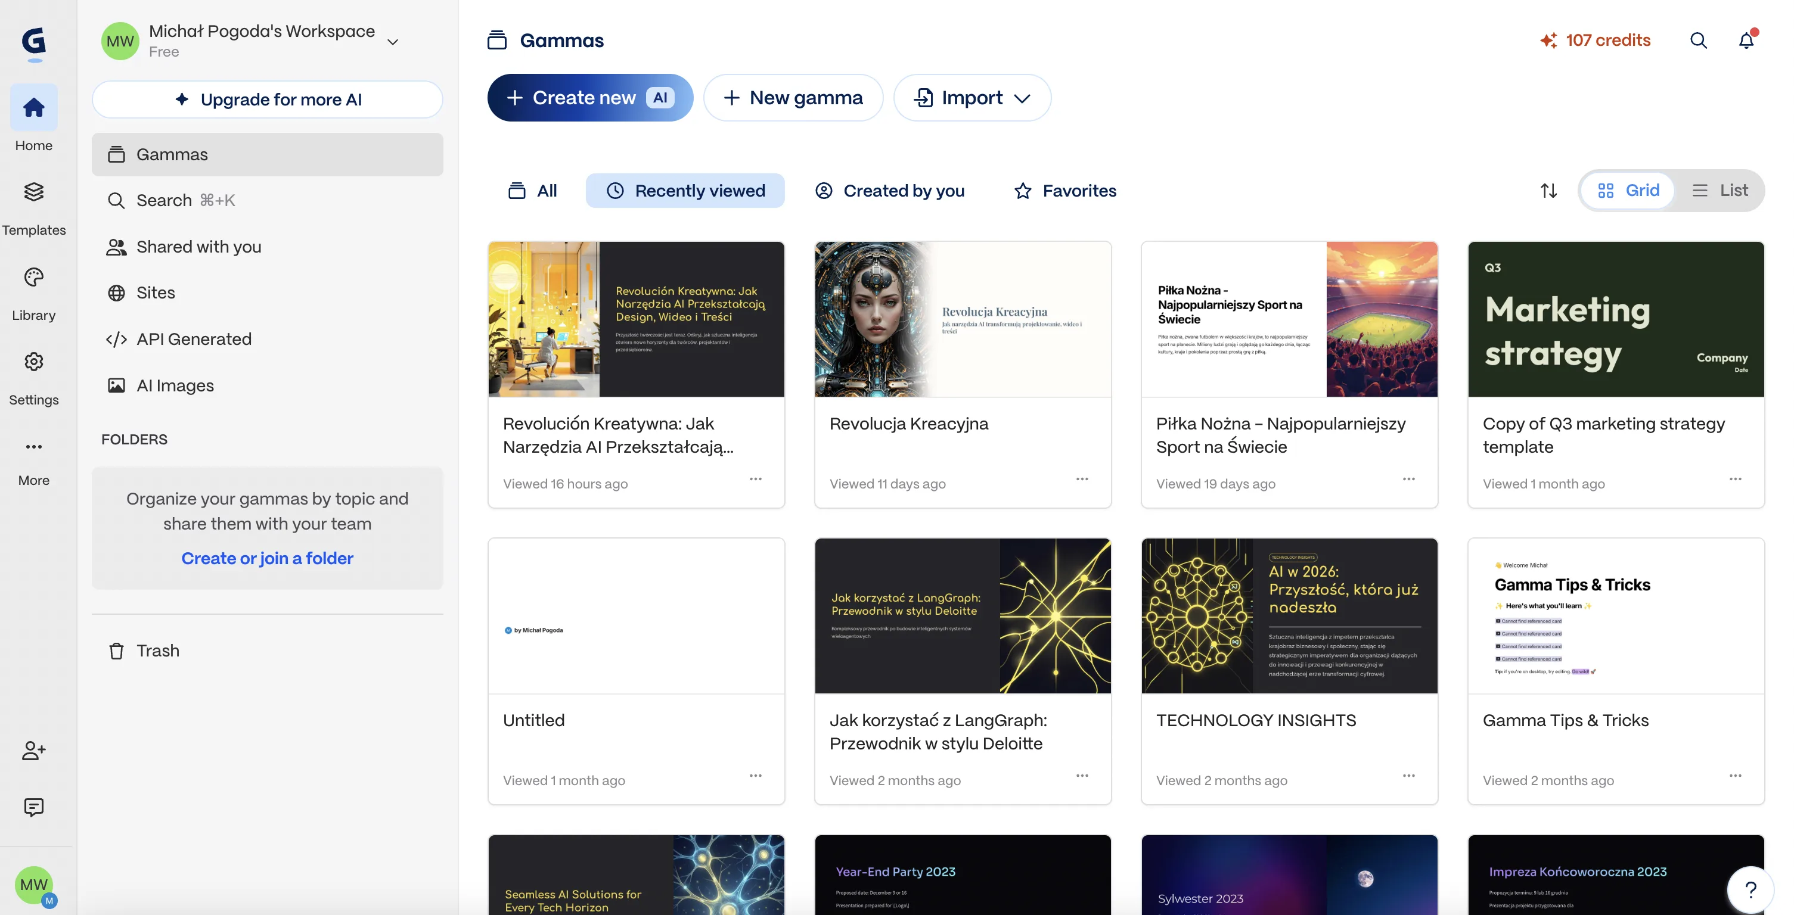Image resolution: width=1794 pixels, height=915 pixels.
Task: Open Shared with you in the sidebar
Action: pyautogui.click(x=198, y=247)
